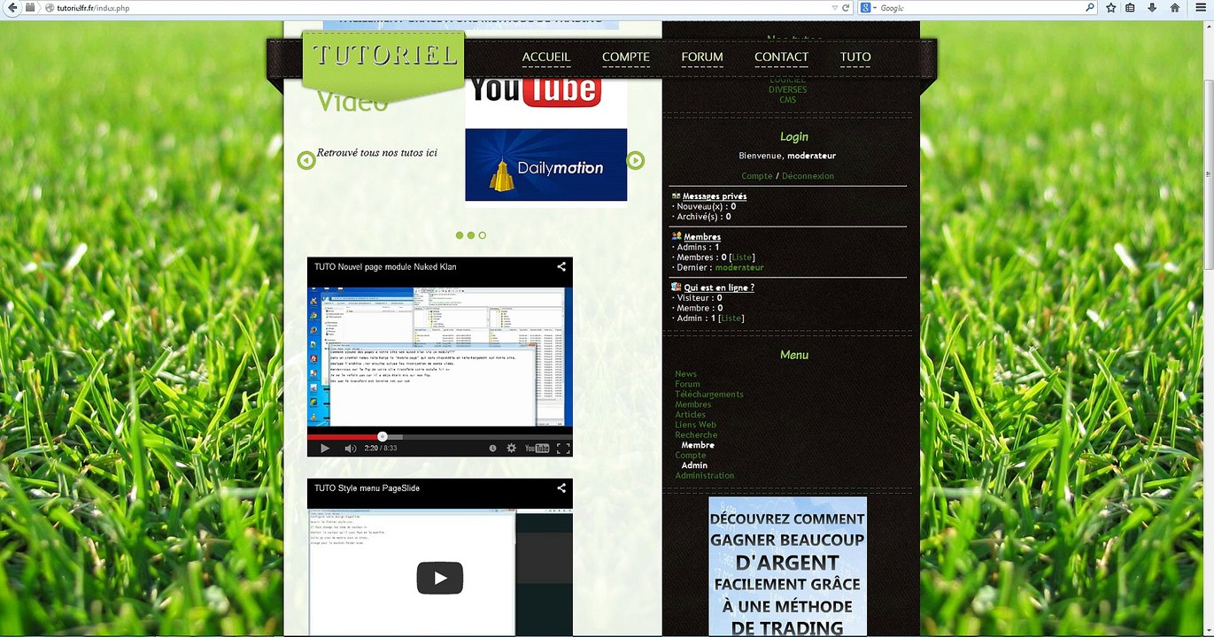
Task: Open the TUTO navigation item
Action: click(855, 57)
